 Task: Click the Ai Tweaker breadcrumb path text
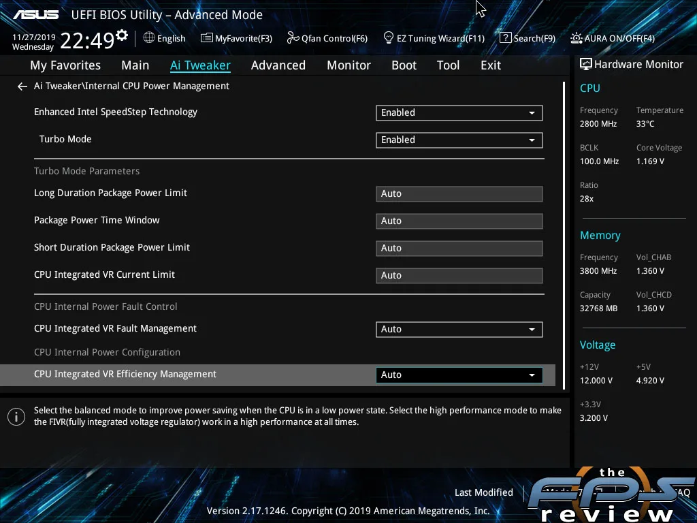[x=131, y=86]
